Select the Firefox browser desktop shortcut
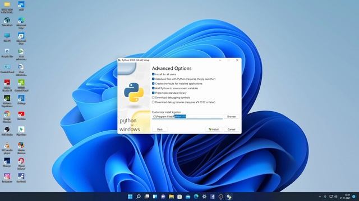 [21, 148]
